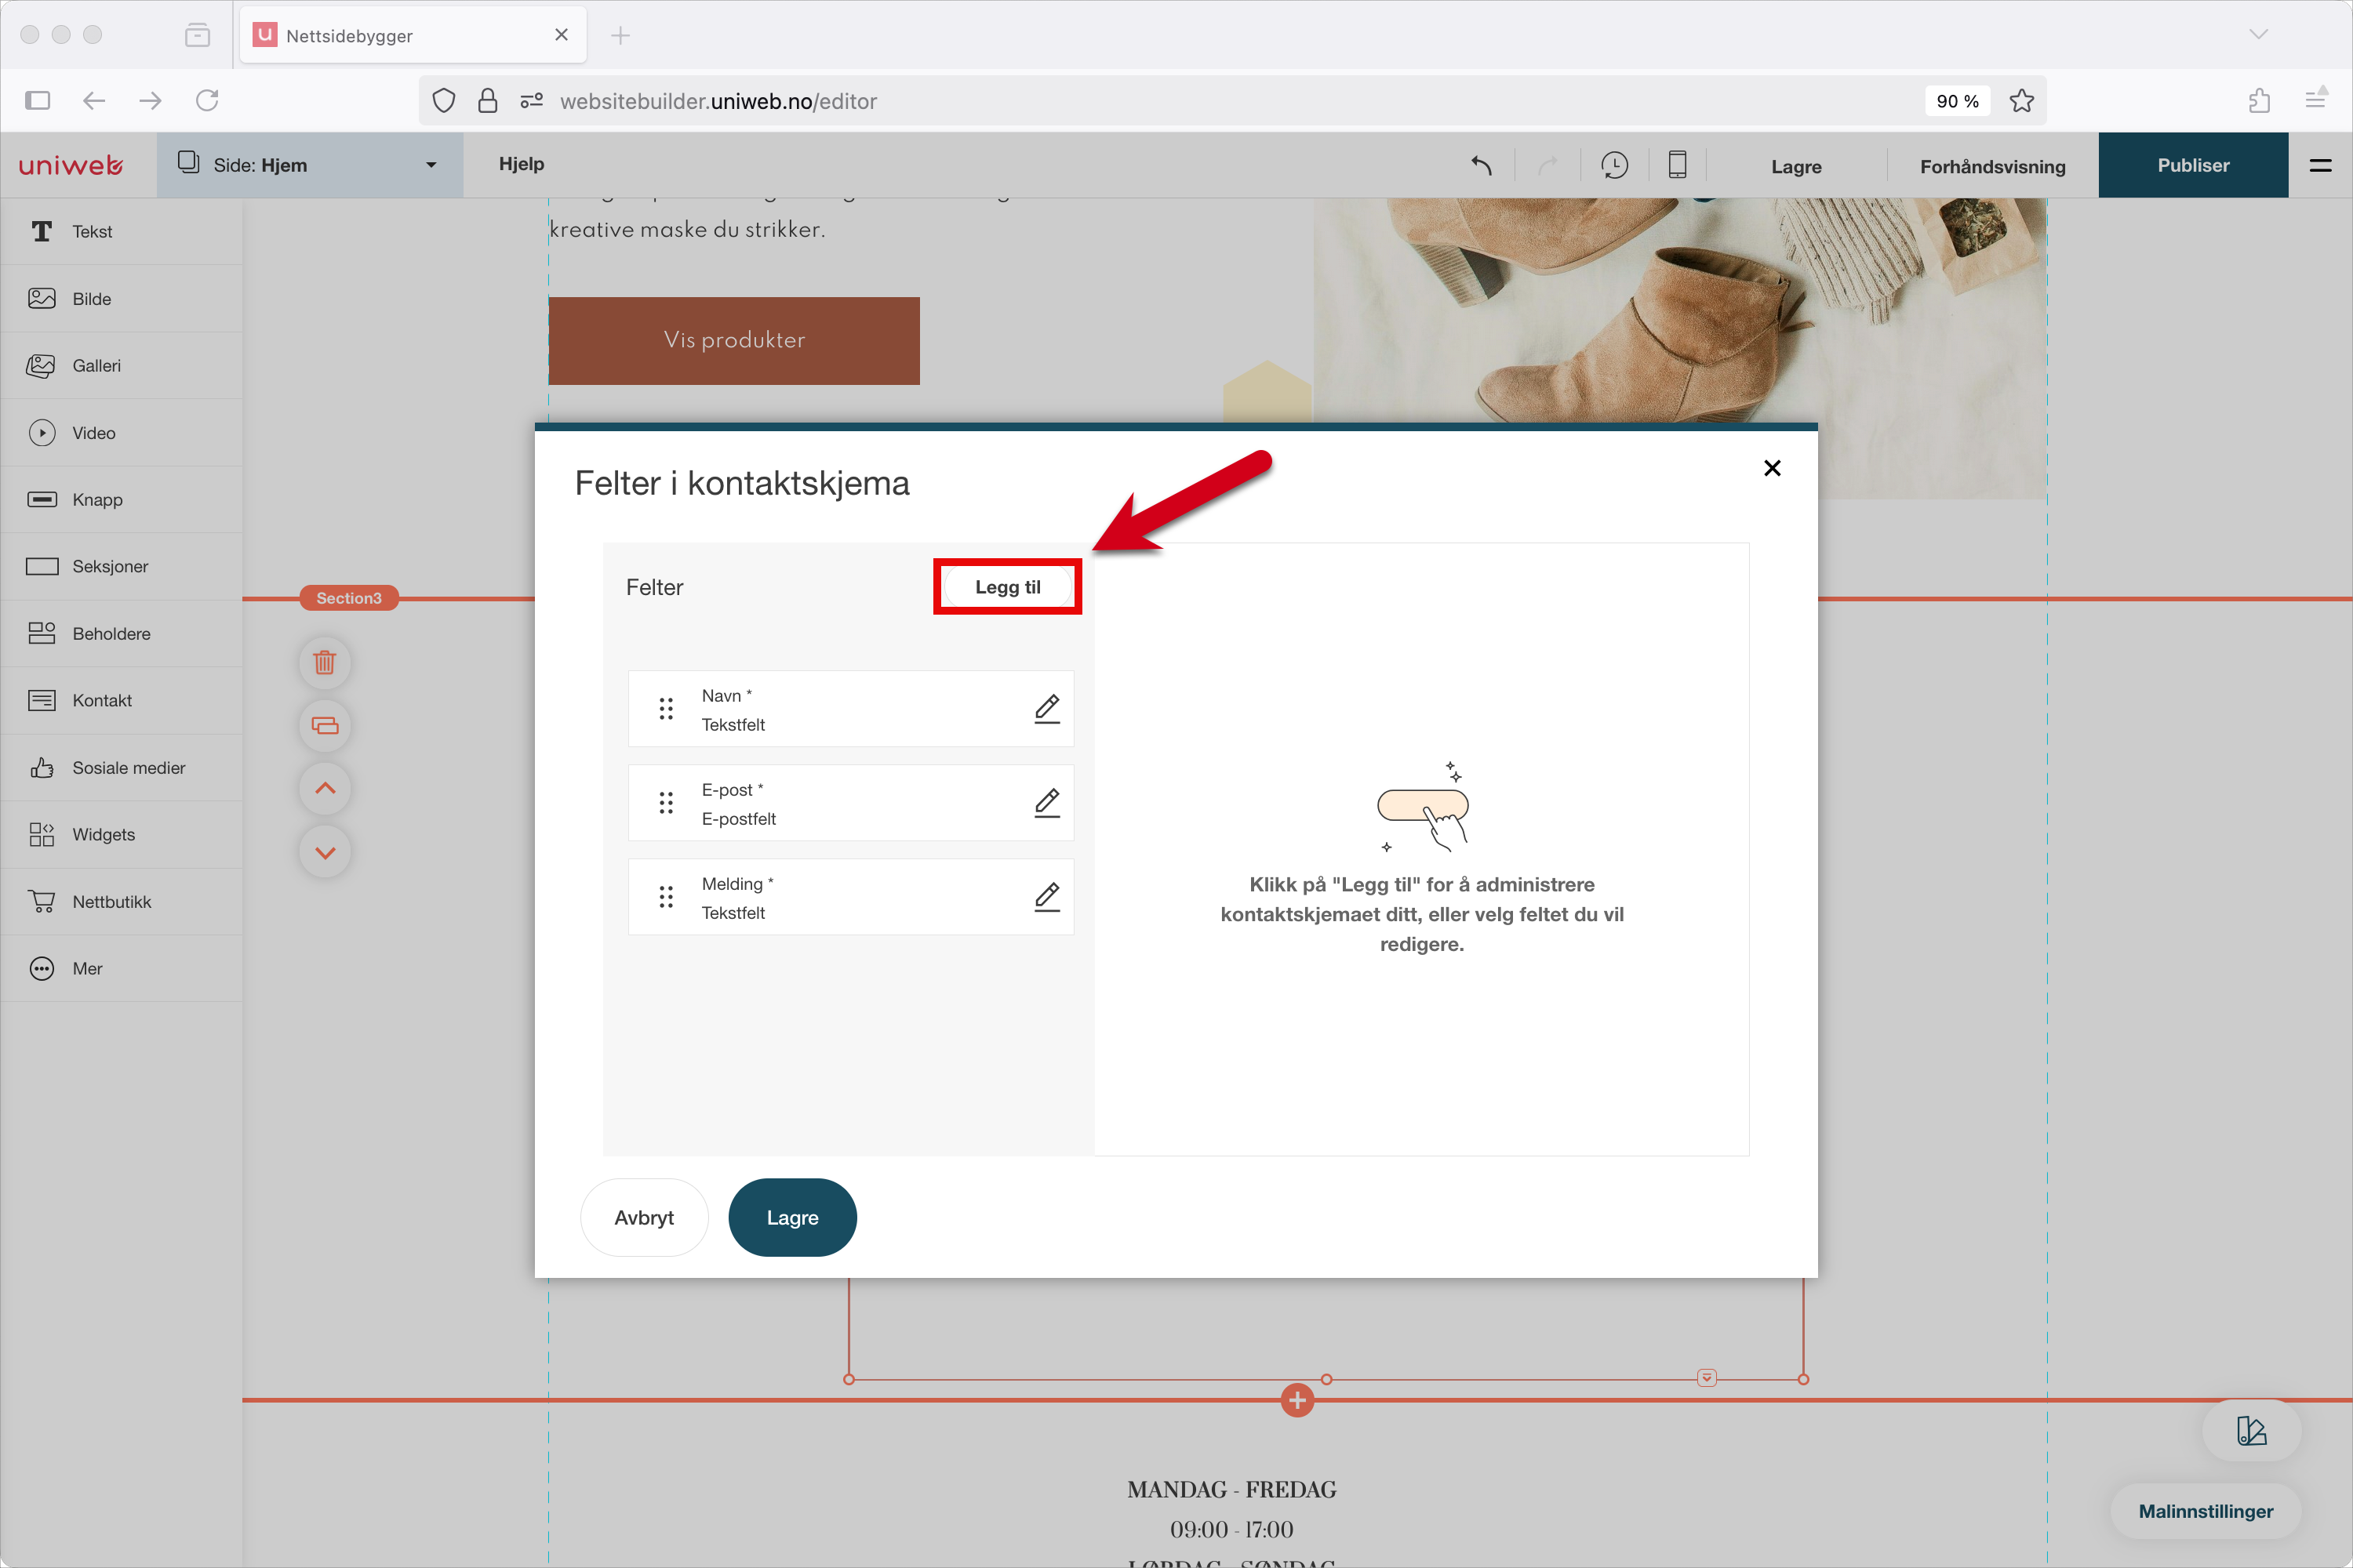Pick the Knapp element in sidebar
The height and width of the screenshot is (1568, 2353).
click(x=121, y=499)
